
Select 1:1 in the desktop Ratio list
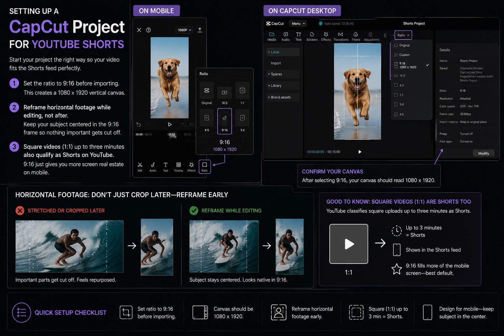pos(411,95)
